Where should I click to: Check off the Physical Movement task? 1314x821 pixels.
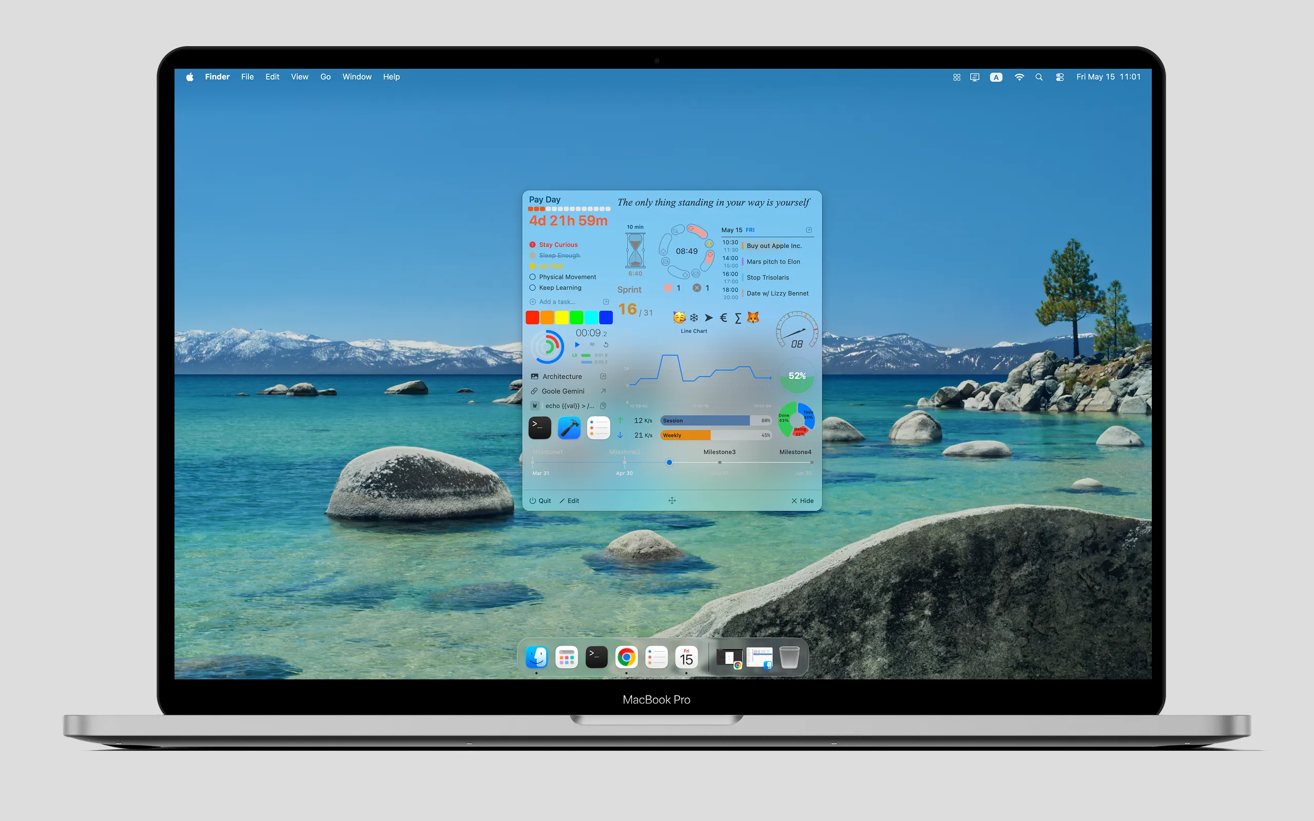tap(533, 277)
